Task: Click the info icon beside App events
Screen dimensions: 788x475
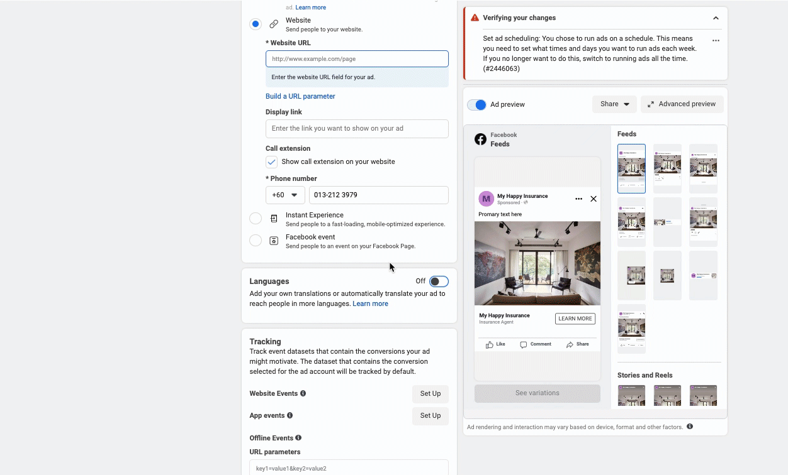Action: (x=290, y=415)
